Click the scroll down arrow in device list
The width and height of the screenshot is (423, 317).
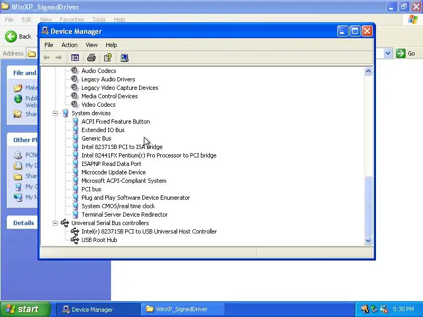coord(368,241)
